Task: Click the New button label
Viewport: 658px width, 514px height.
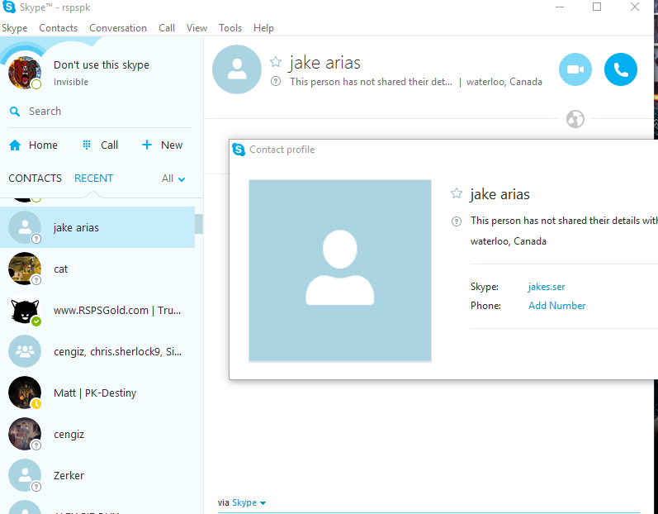Action: (172, 145)
